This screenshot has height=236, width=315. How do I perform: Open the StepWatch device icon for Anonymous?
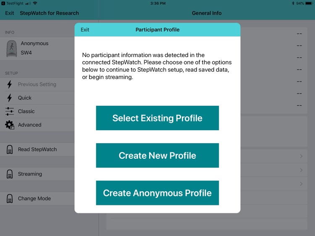coord(11,49)
